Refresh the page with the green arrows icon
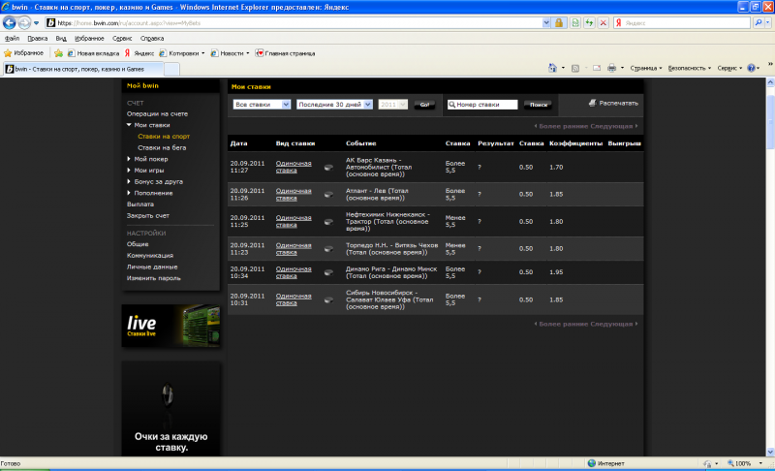 (x=589, y=22)
